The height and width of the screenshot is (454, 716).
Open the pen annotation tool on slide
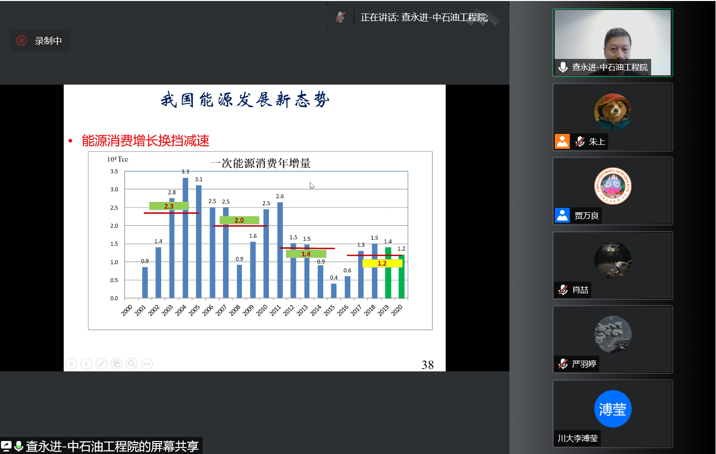101,364
